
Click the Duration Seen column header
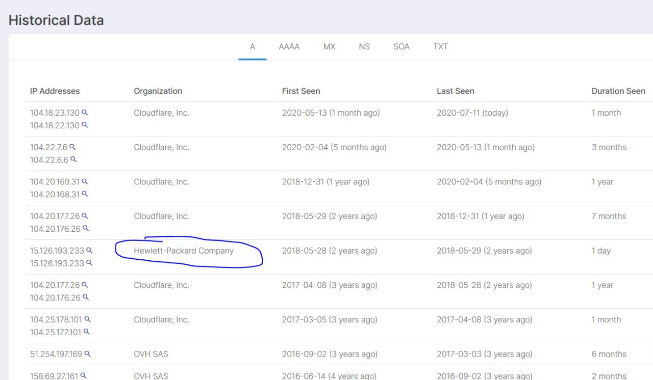(x=618, y=91)
